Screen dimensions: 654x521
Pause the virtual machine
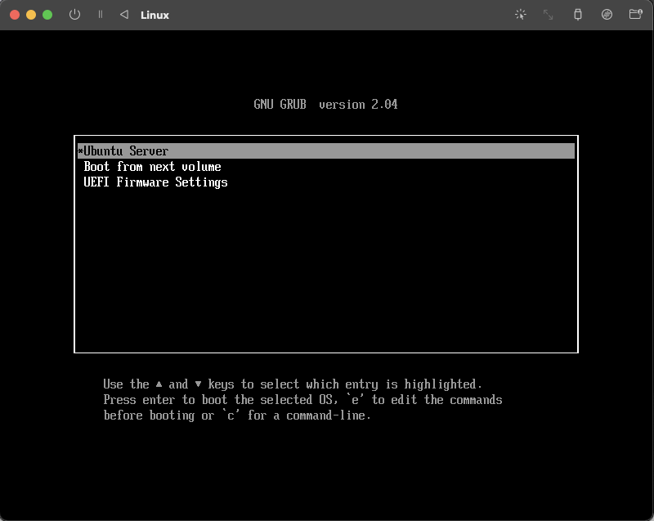click(100, 15)
